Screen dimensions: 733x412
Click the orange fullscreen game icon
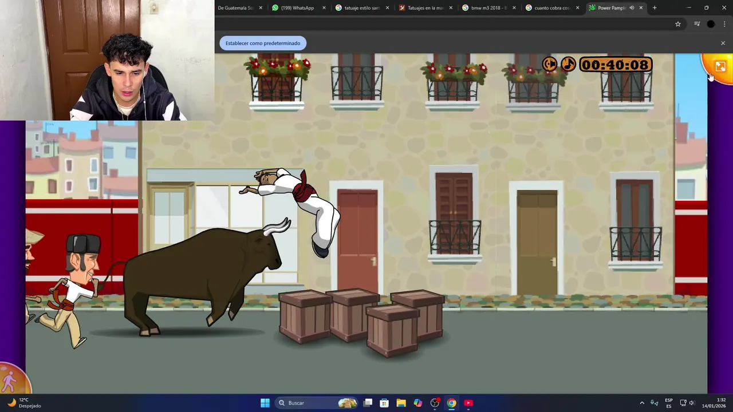coord(720,67)
